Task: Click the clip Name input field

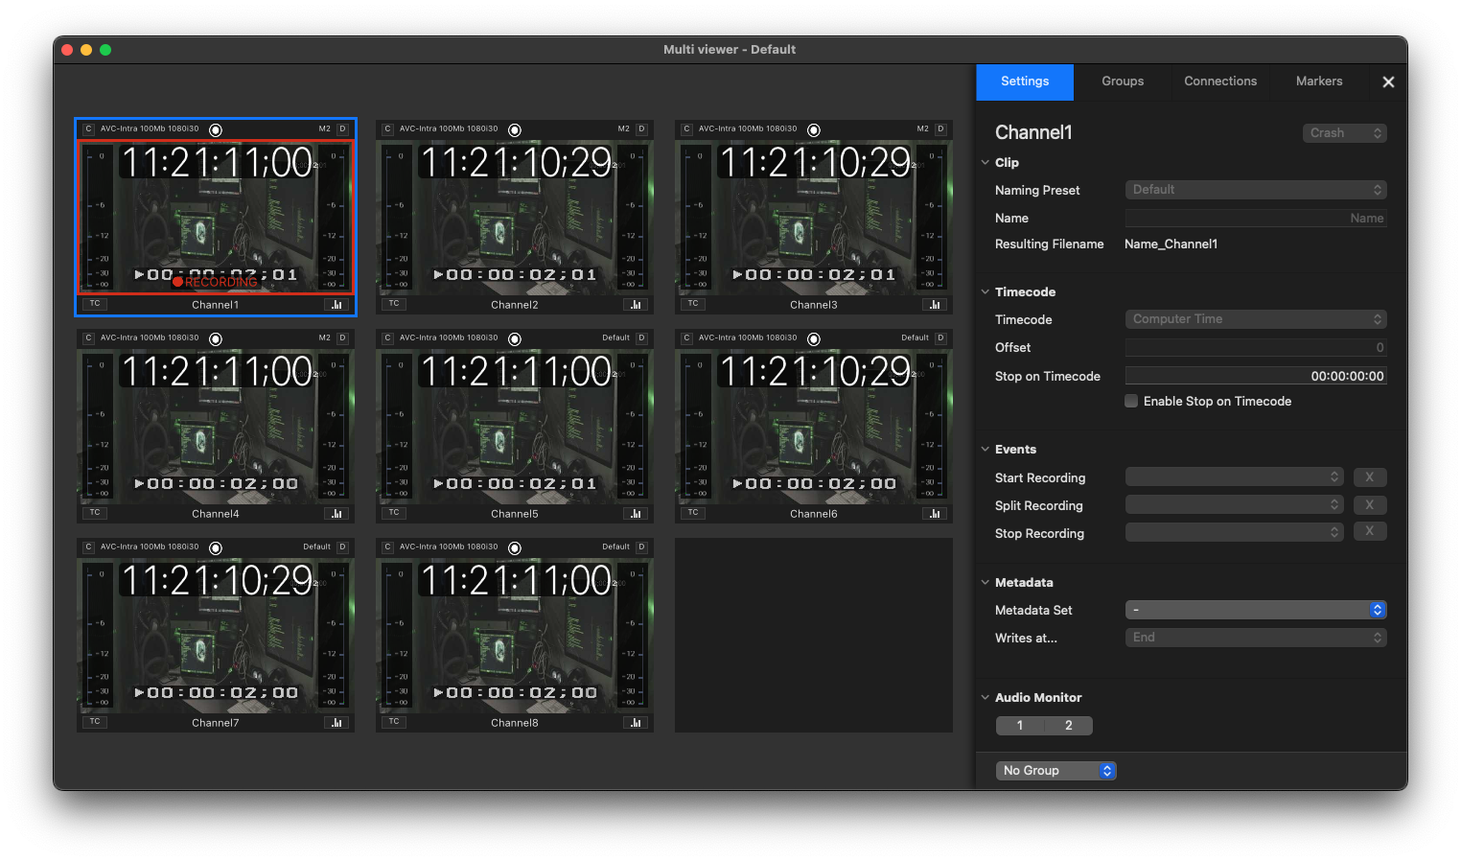Action: point(1256,218)
